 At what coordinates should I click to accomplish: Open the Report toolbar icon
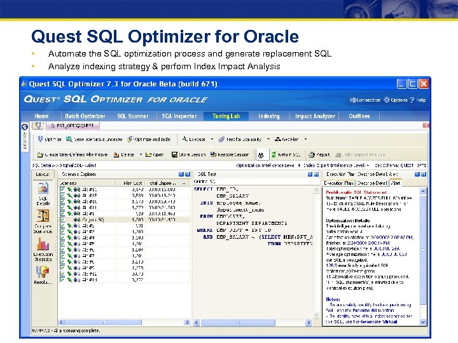tap(312, 154)
